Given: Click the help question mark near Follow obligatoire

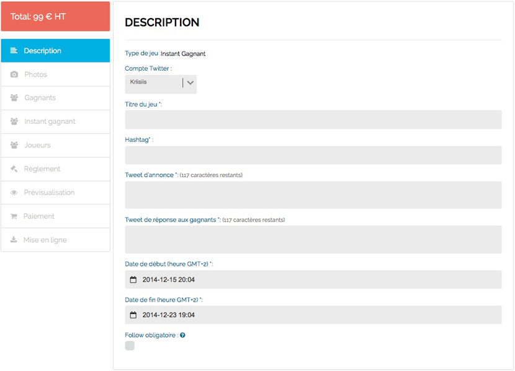Looking at the screenshot, I should (182, 335).
